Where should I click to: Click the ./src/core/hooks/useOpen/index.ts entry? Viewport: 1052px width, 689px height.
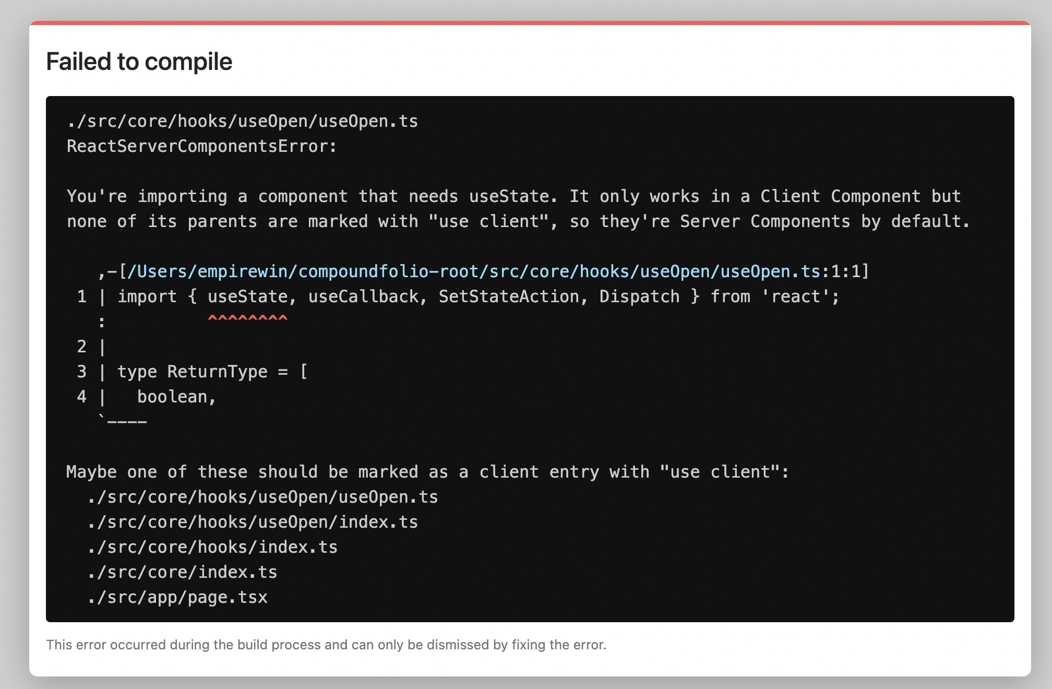point(253,522)
